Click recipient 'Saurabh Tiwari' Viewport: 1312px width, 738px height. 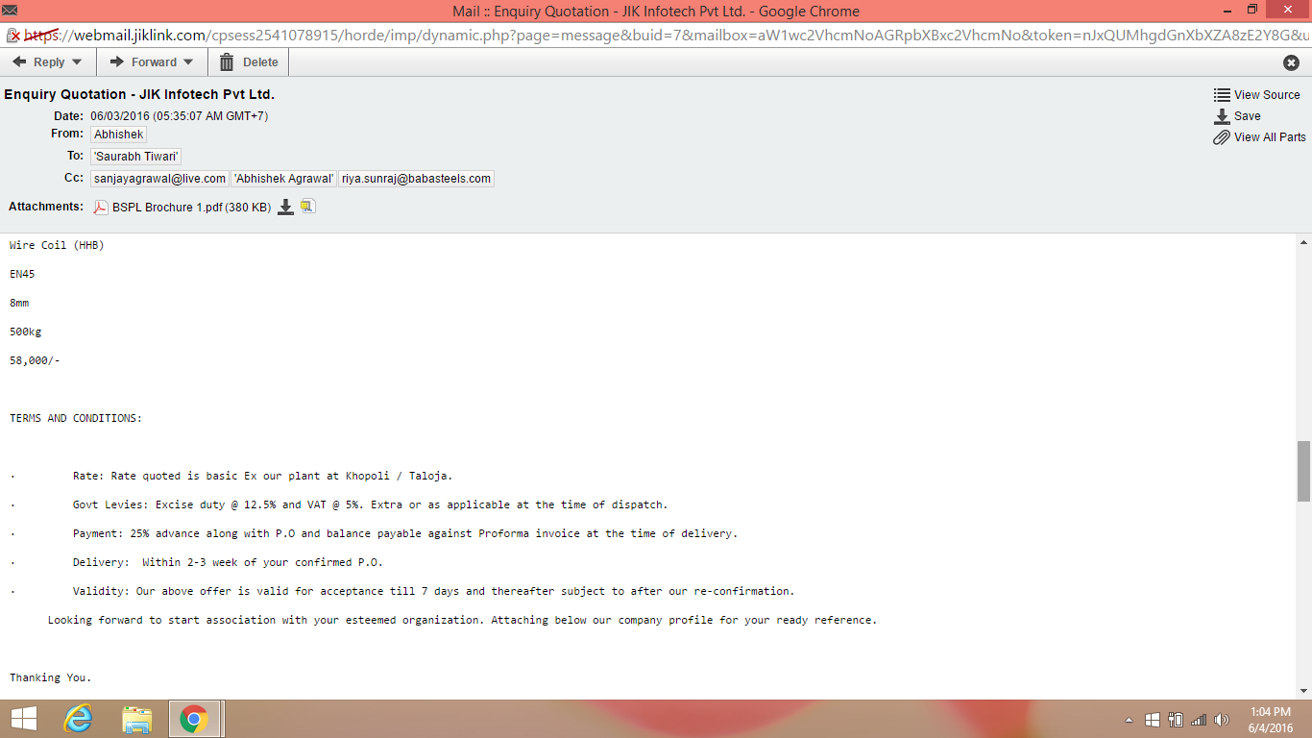click(136, 156)
